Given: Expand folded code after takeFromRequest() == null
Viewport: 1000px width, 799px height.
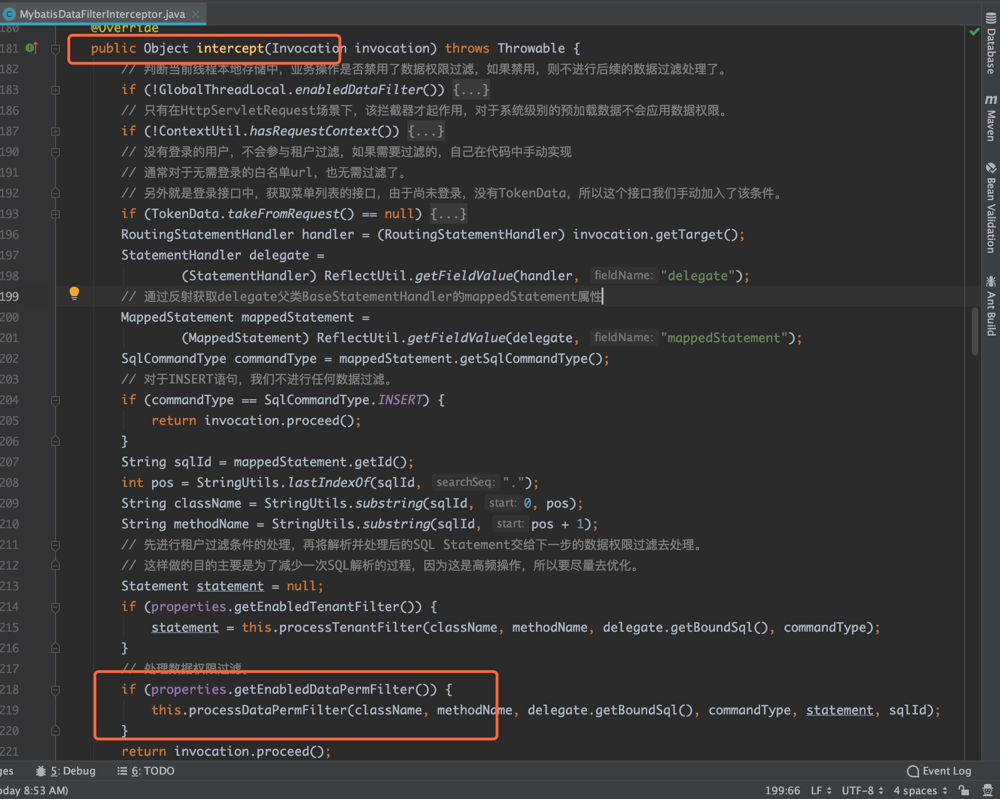Looking at the screenshot, I should point(448,214).
